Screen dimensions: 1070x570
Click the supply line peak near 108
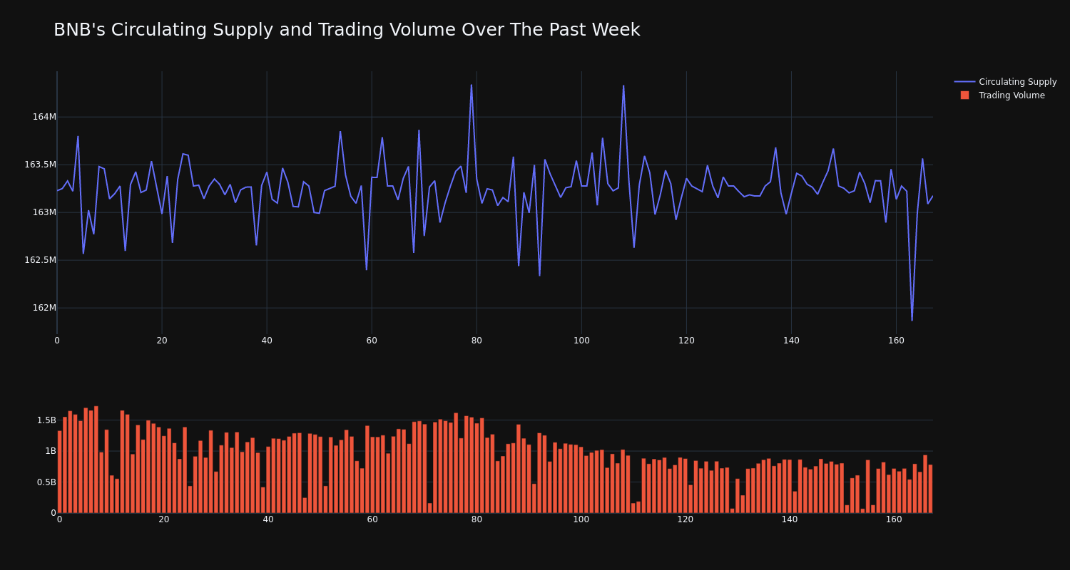pos(623,85)
